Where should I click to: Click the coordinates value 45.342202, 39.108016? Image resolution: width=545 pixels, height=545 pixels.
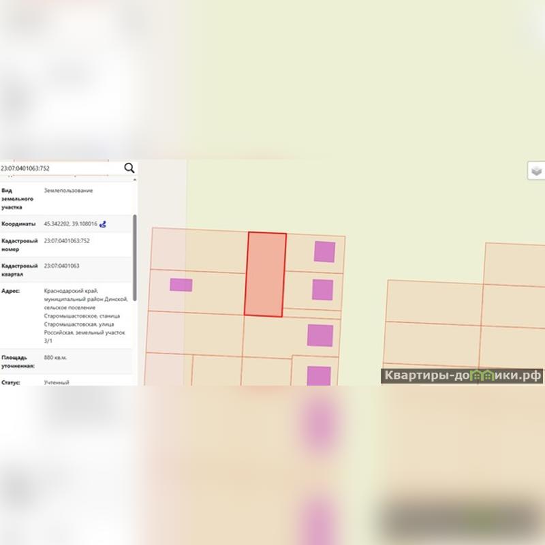pos(70,223)
